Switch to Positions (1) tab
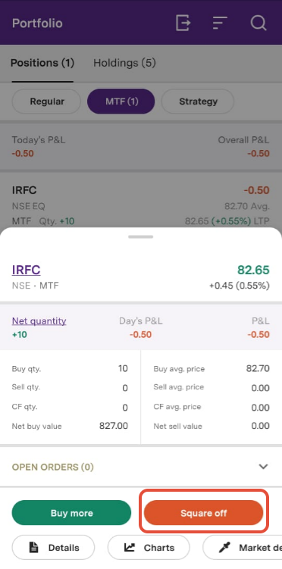 42,63
